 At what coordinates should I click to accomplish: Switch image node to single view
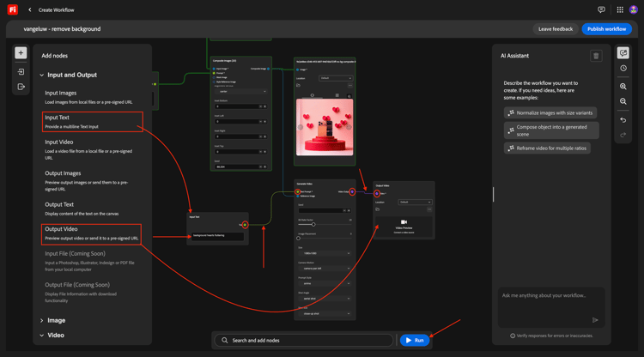coord(313,95)
